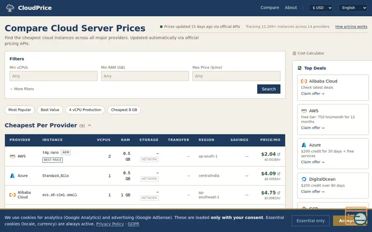The width and height of the screenshot is (372, 232).
Task: Sort by the SAVINGS column header
Action: pos(239,140)
